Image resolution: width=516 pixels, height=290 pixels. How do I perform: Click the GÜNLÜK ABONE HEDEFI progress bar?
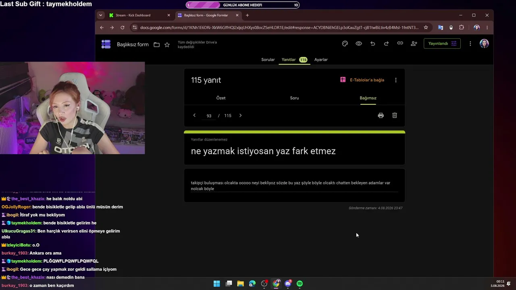click(243, 5)
